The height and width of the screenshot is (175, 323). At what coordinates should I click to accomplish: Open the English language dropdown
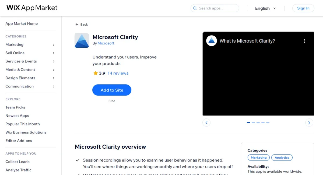266,8
